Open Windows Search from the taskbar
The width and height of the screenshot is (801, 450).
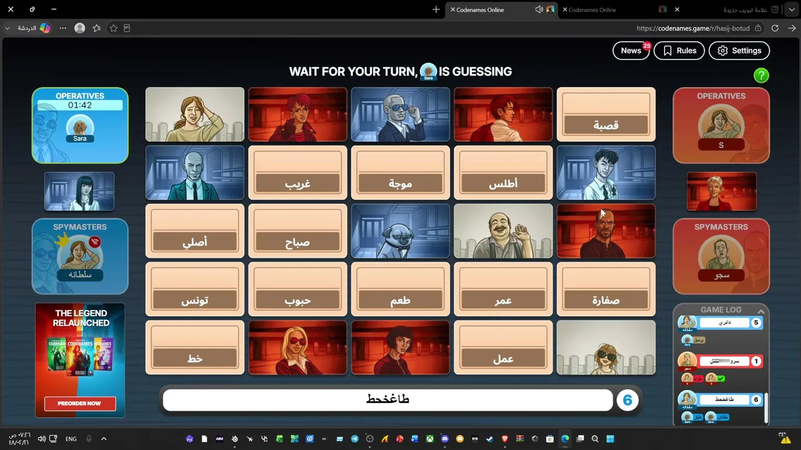click(595, 439)
